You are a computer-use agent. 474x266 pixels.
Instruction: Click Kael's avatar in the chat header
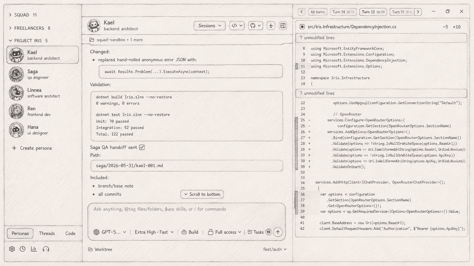(x=94, y=25)
